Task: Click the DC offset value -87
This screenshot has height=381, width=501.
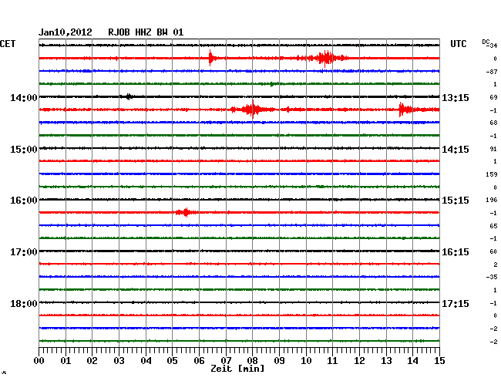Action: [492, 72]
